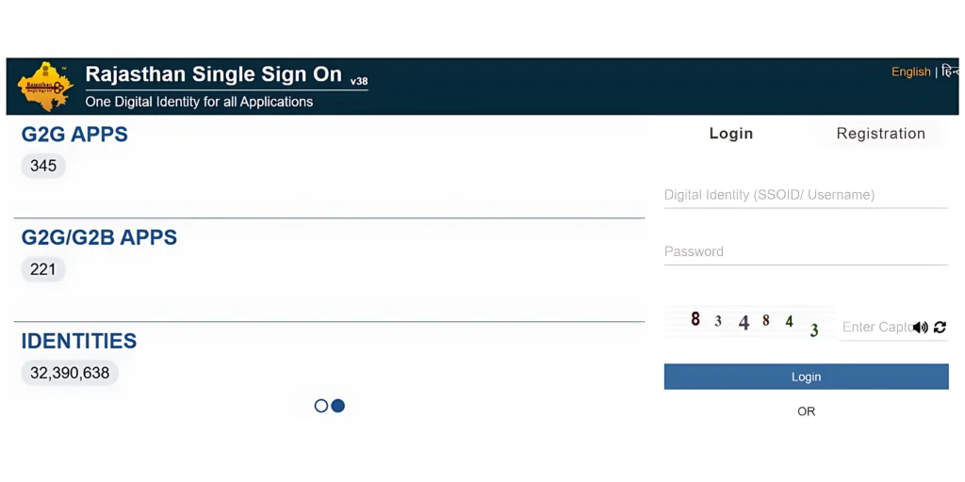Viewport: 965px width, 482px height.
Task: Click the G2G APPS count badge 345
Action: click(43, 166)
